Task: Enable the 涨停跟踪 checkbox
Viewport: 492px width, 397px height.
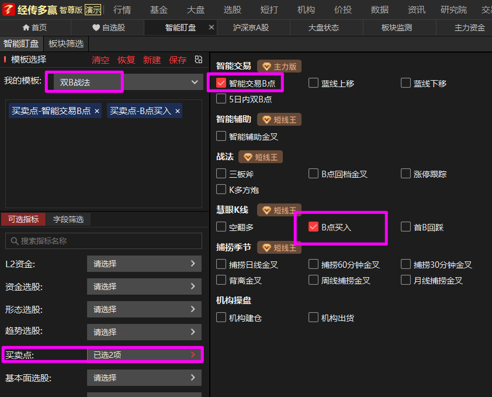Action: pyautogui.click(x=406, y=174)
